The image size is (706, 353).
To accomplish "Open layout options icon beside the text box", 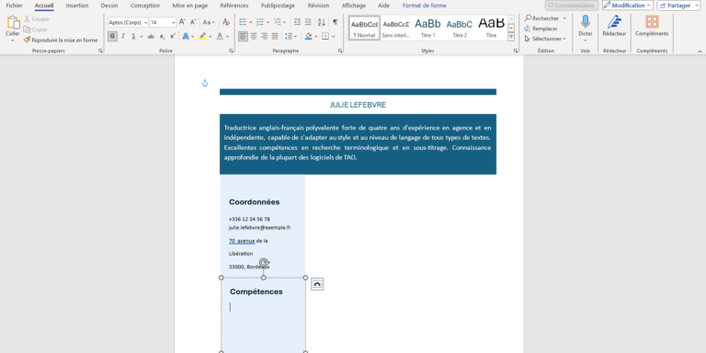I will click(x=317, y=284).
